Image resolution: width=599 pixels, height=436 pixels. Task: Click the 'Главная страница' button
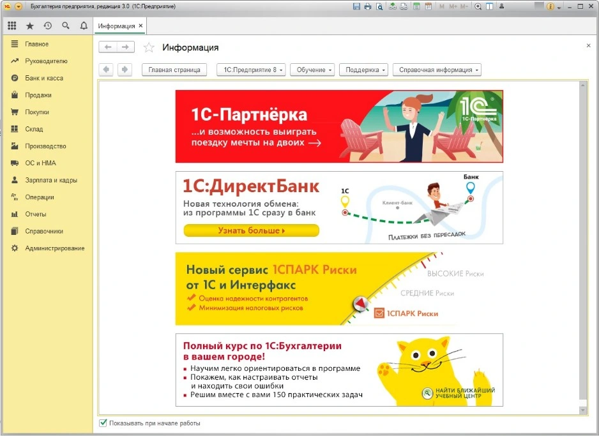[x=174, y=70]
